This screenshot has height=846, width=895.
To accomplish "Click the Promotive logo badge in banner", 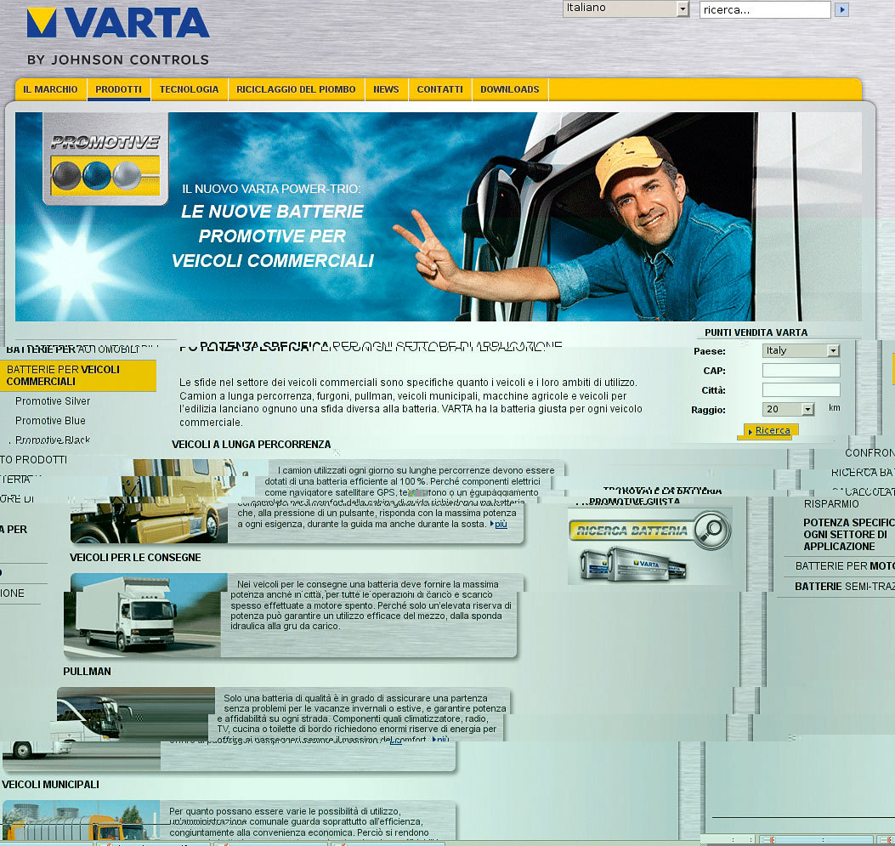I will [x=105, y=159].
